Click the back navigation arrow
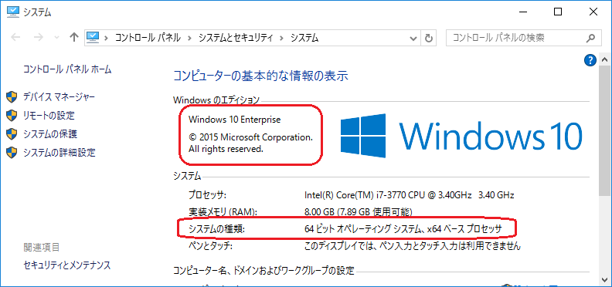Image resolution: width=612 pixels, height=287 pixels. (x=15, y=38)
